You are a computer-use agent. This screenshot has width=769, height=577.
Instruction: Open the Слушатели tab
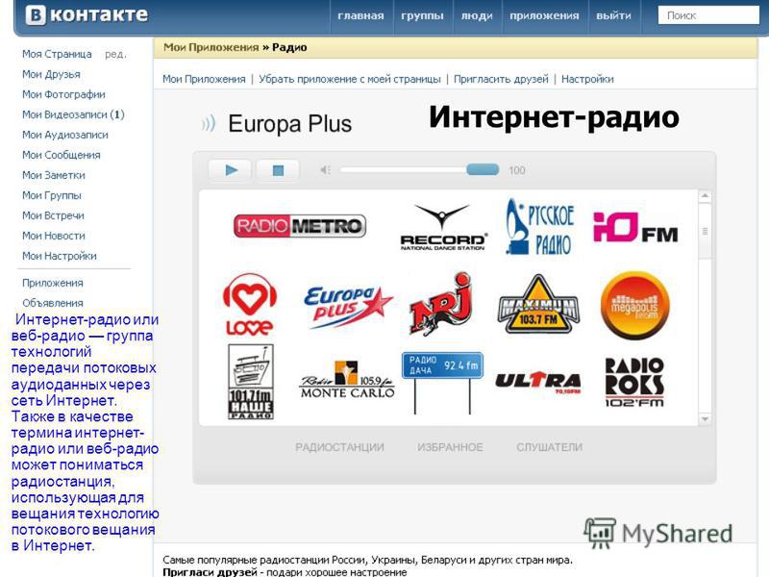pos(549,447)
